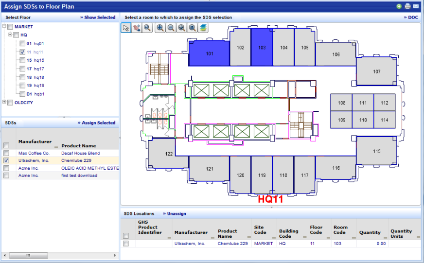Collapse the MARKET tree node
The image size is (424, 263).
[4, 27]
